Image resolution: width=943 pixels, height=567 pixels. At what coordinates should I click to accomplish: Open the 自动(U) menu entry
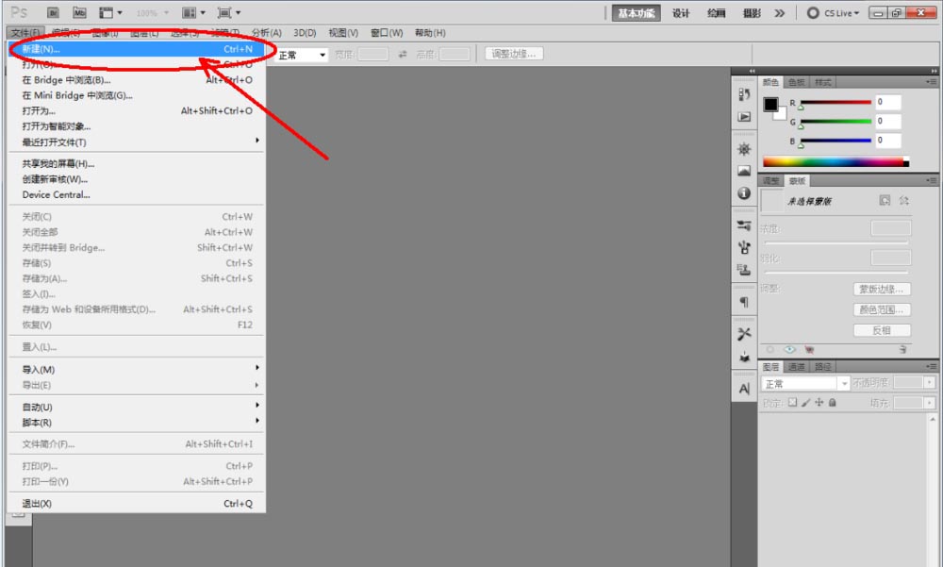tap(136, 407)
